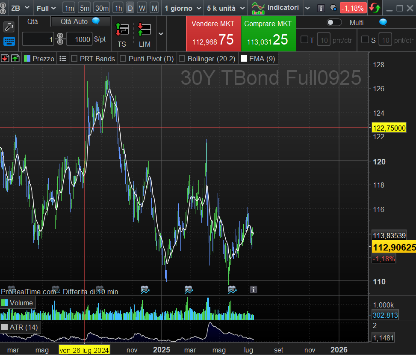Image resolution: width=416 pixels, height=355 pixels.
Task: Select the 30m timeframe tab
Action: 102,8
